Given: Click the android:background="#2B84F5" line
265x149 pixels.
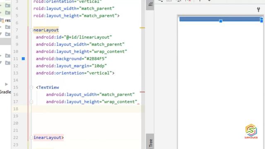Looking at the screenshot, I should 71,59.
